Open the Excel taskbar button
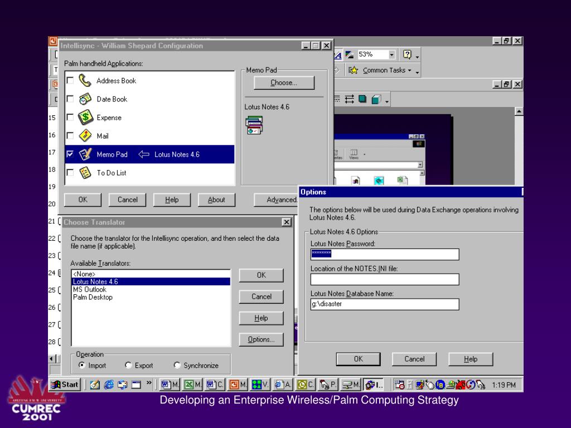Image resolution: width=571 pixels, height=428 pixels. (x=192, y=385)
